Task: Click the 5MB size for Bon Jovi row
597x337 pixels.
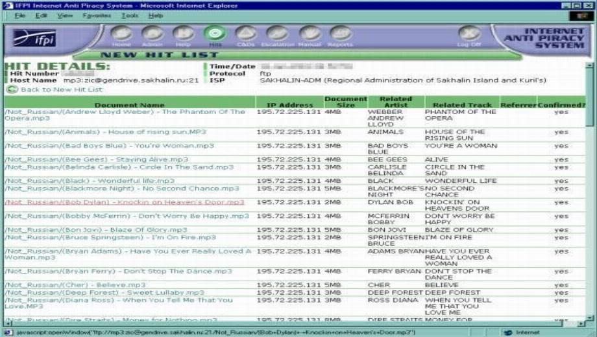Action: click(x=333, y=229)
